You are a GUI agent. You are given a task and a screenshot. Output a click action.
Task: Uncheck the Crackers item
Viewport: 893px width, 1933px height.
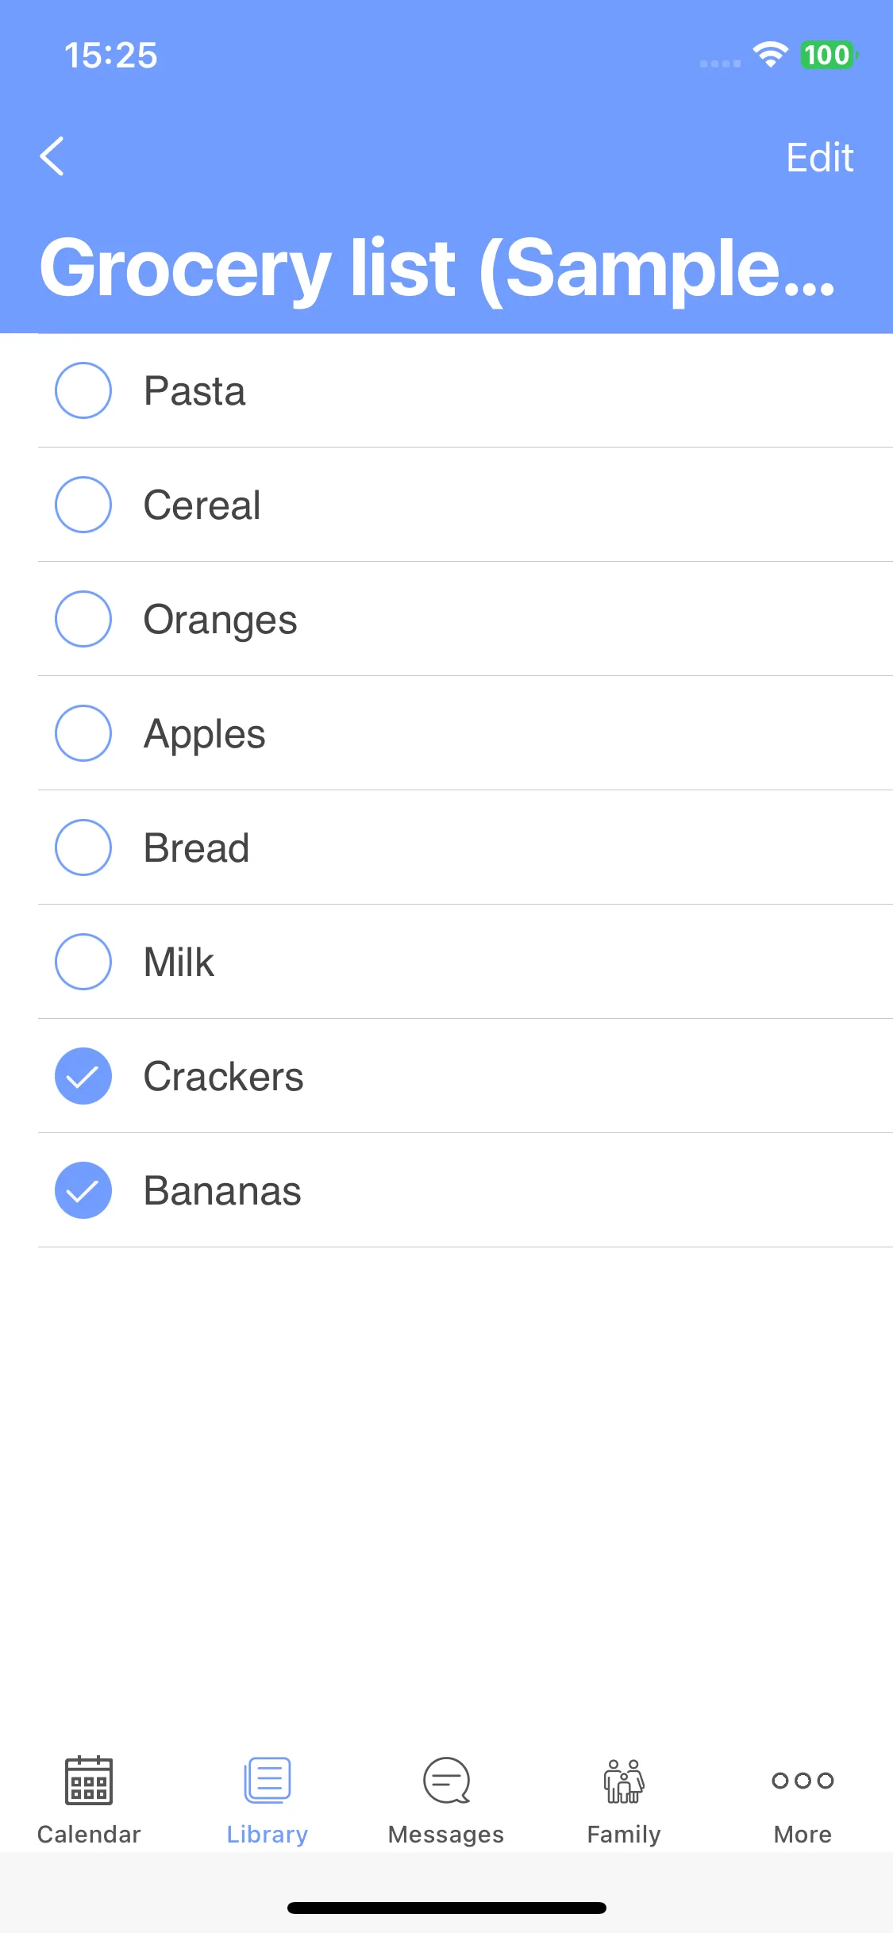pos(83,1076)
